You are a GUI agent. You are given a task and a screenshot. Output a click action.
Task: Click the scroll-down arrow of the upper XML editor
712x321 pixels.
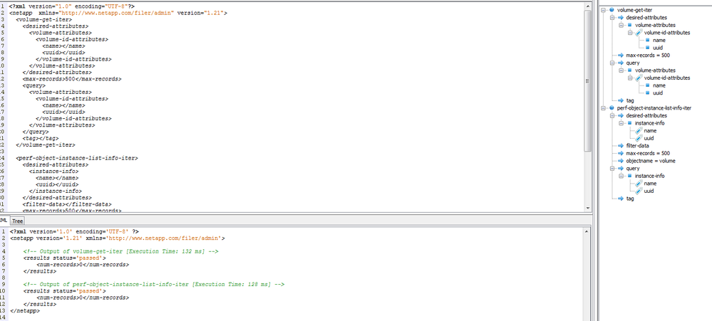588,208
